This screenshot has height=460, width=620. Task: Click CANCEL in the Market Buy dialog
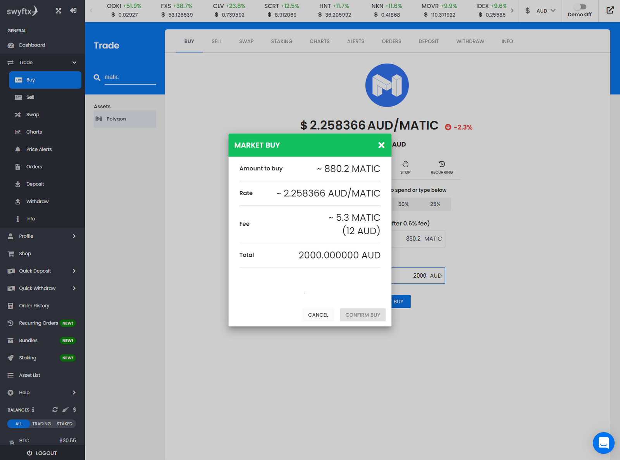(x=318, y=315)
